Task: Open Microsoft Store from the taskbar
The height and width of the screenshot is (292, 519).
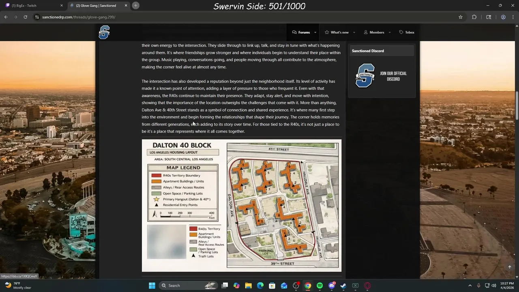Action: 272,286
